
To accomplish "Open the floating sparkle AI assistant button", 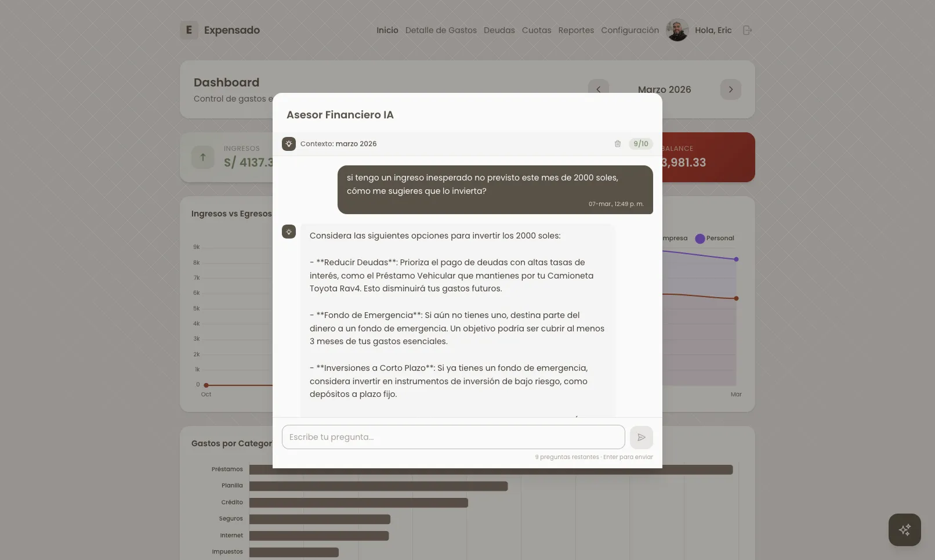I will click(x=904, y=529).
